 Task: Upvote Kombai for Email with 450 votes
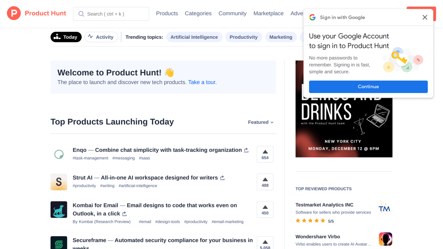(265, 210)
